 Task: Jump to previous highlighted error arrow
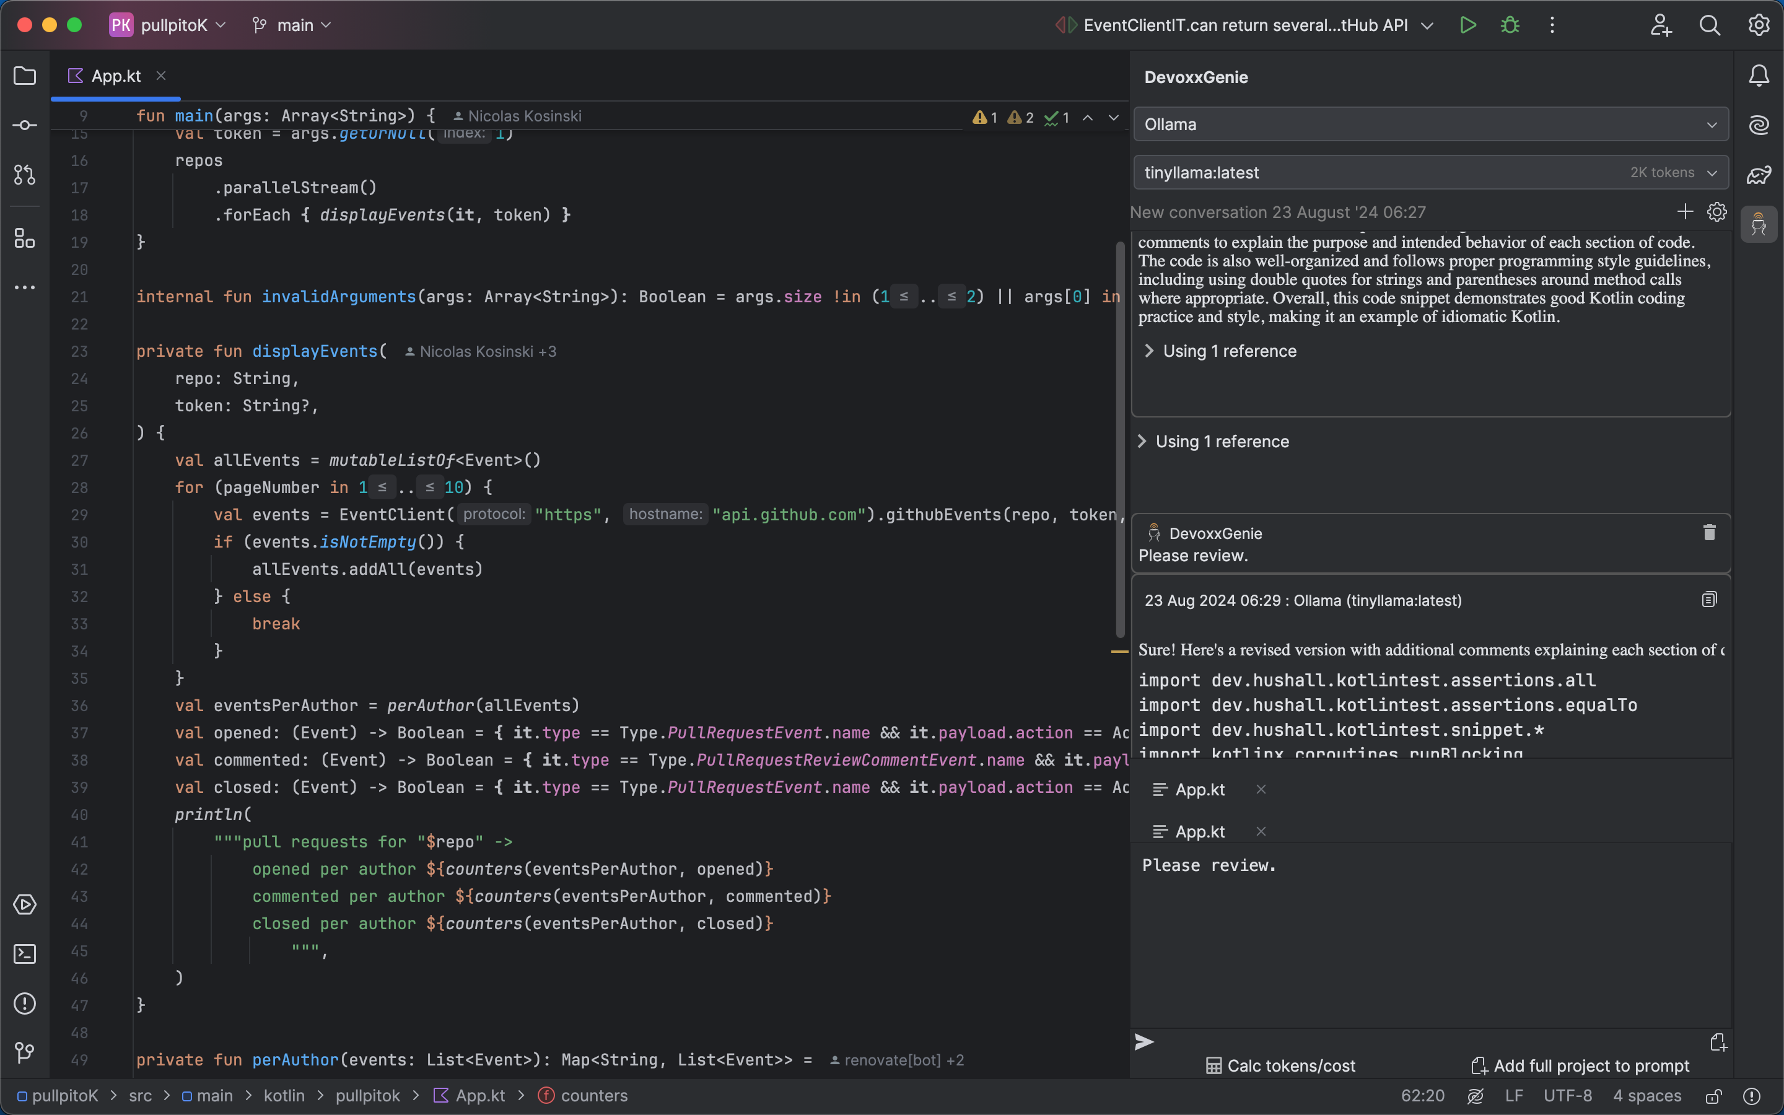coord(1087,117)
